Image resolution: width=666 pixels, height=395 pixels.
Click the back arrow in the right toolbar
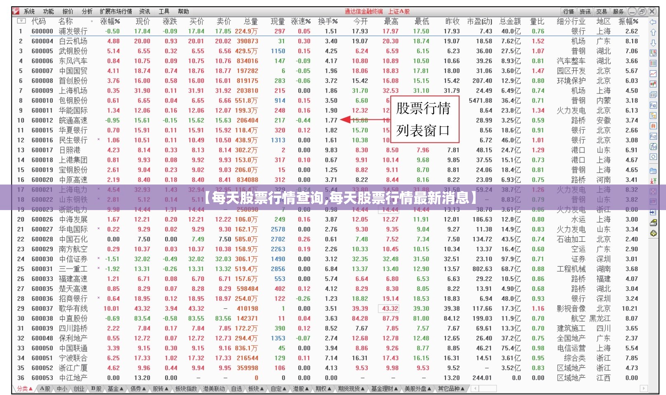click(x=653, y=22)
